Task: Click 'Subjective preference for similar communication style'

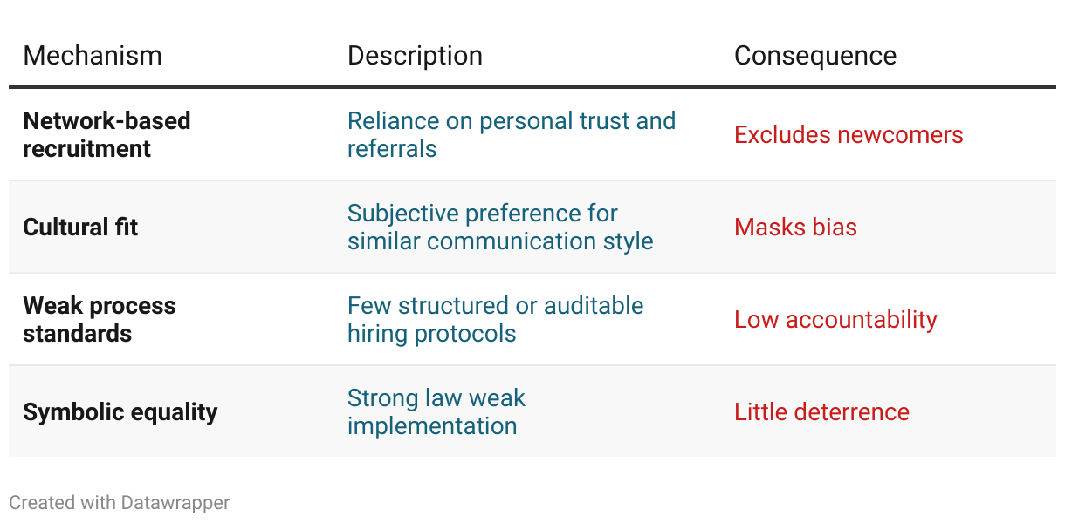Action: (500, 227)
